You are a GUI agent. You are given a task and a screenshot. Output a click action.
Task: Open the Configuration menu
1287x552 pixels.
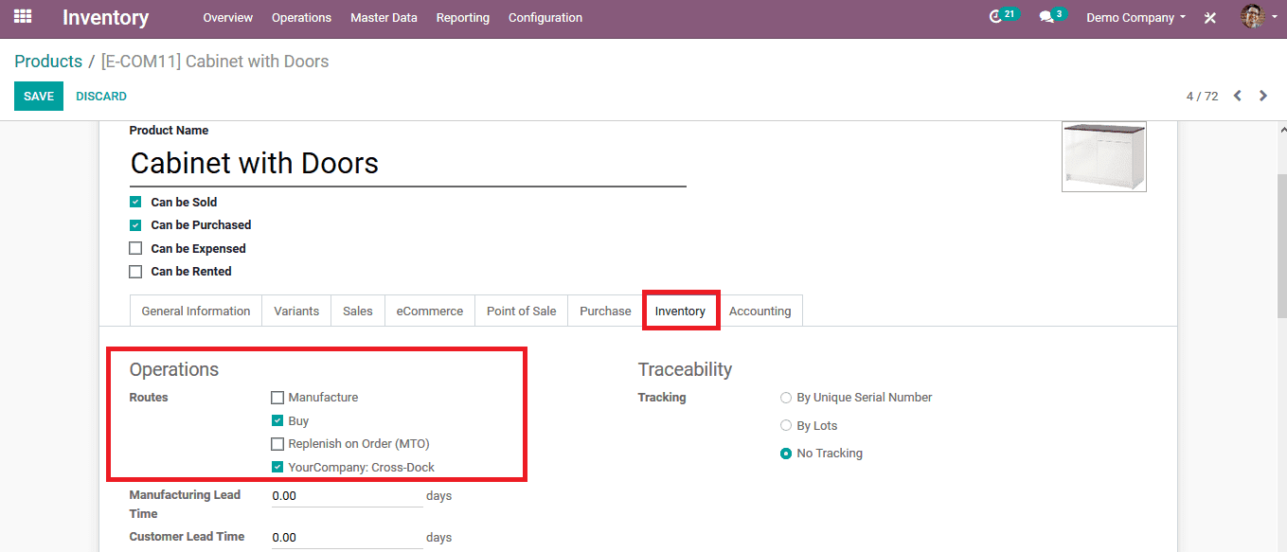tap(545, 18)
